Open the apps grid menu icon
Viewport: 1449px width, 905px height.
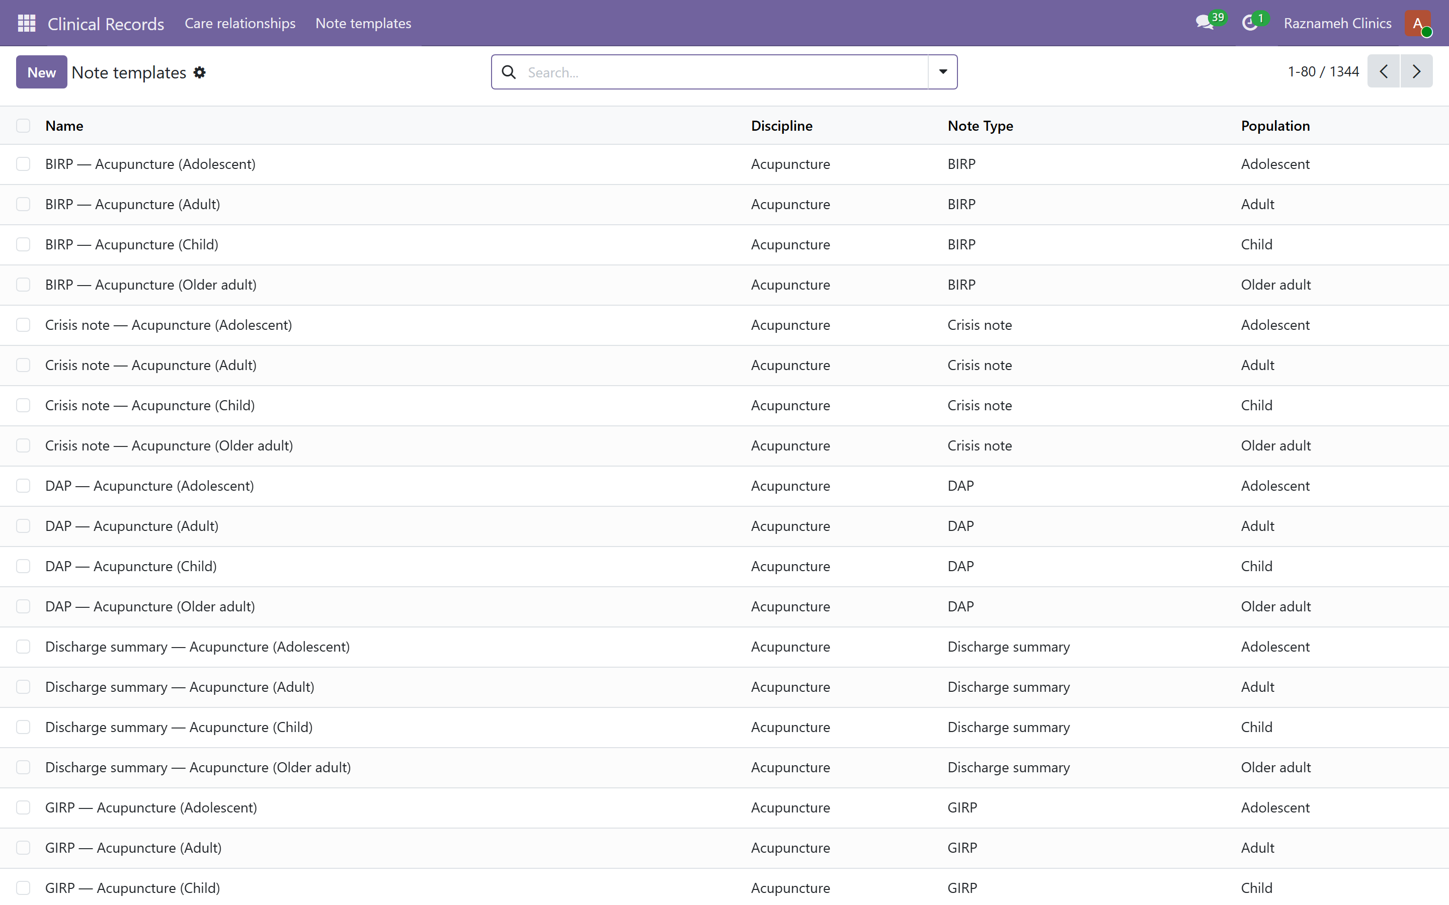[x=26, y=23]
